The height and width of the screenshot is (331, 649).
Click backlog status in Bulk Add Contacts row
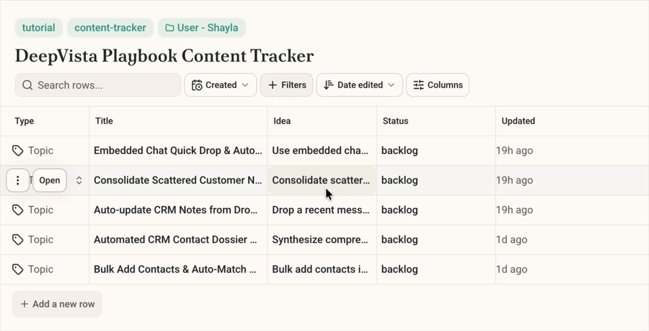click(400, 270)
